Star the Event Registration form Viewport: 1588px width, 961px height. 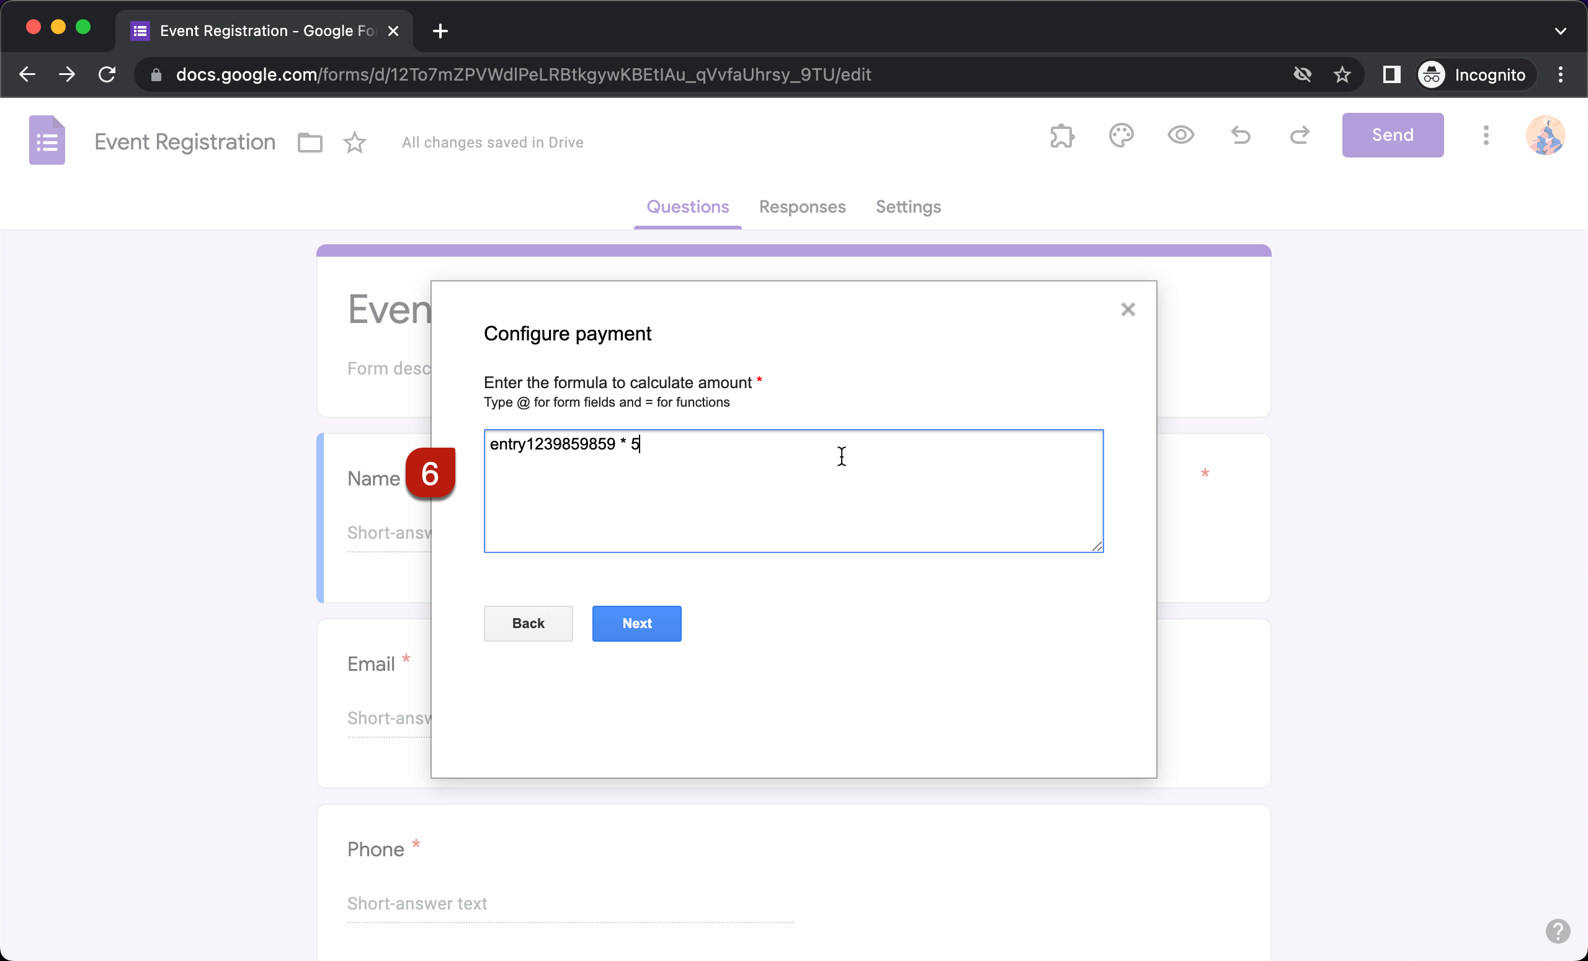coord(355,143)
